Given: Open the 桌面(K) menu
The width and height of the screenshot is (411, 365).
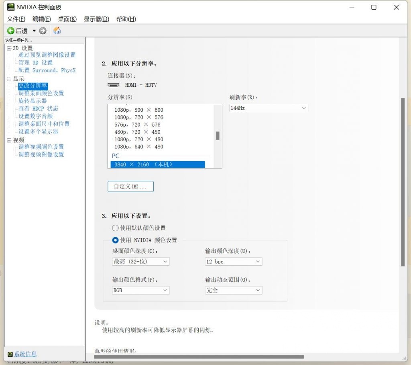Looking at the screenshot, I should [x=67, y=19].
